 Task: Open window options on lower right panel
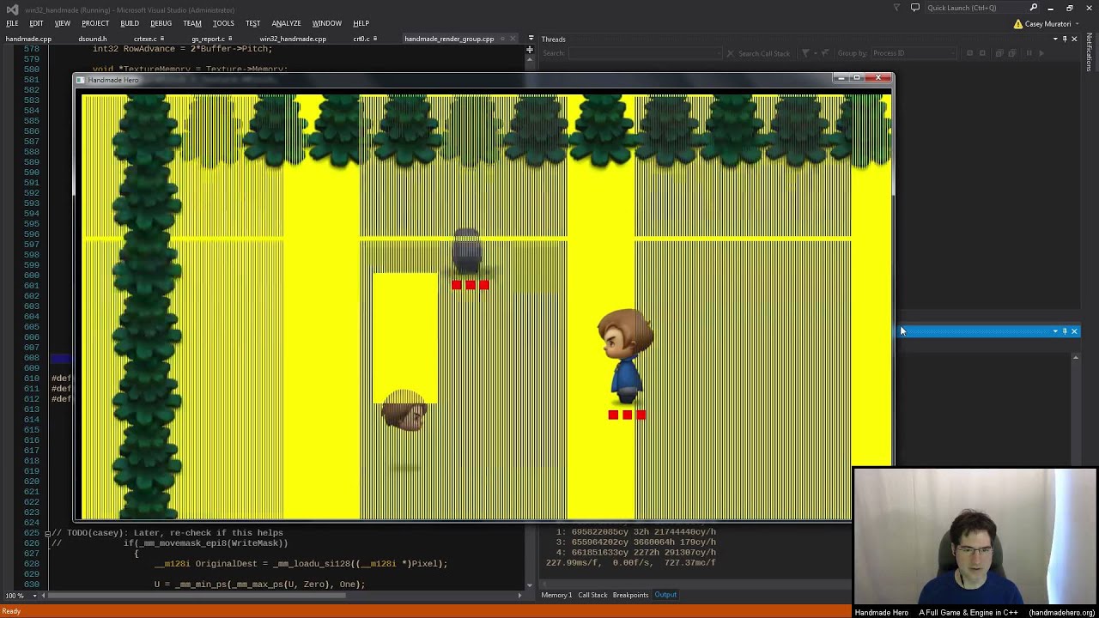tap(1055, 331)
